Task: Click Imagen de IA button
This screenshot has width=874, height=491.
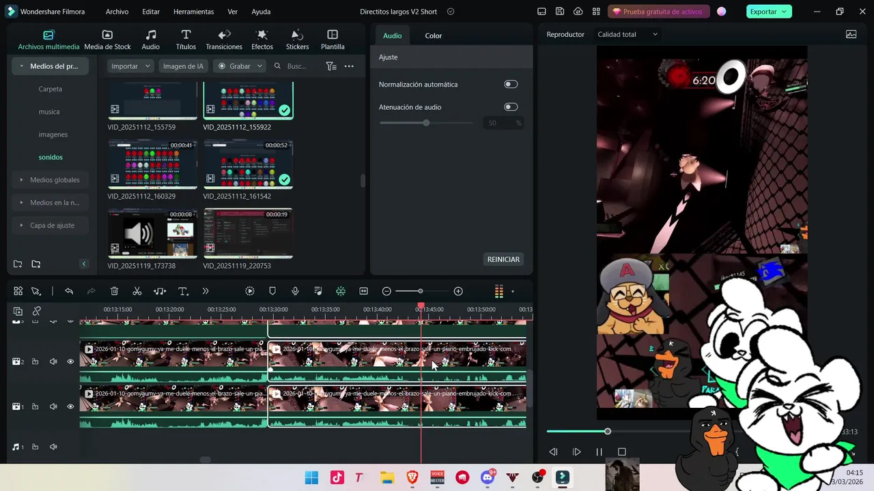Action: click(183, 66)
